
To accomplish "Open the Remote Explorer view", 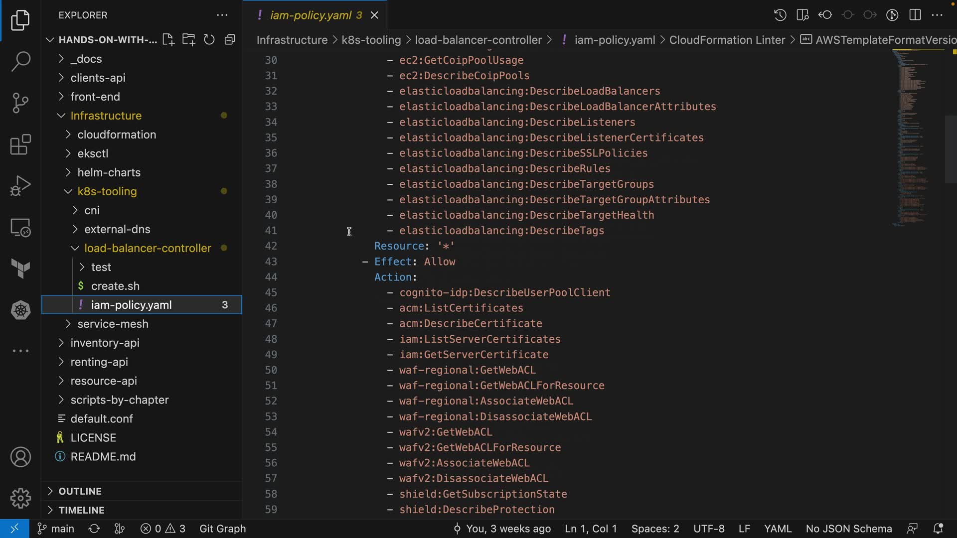I will coord(20,228).
